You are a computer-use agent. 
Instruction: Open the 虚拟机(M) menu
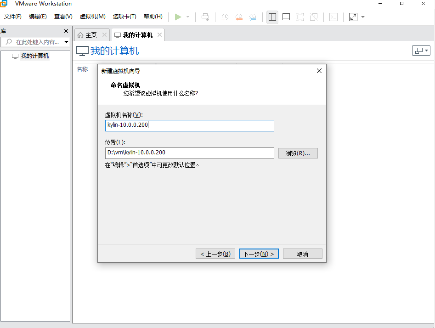93,17
